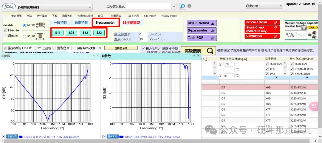Expand the 温度特性 filter list arrow
This screenshot has width=322, height=143.
(x=276, y=77)
